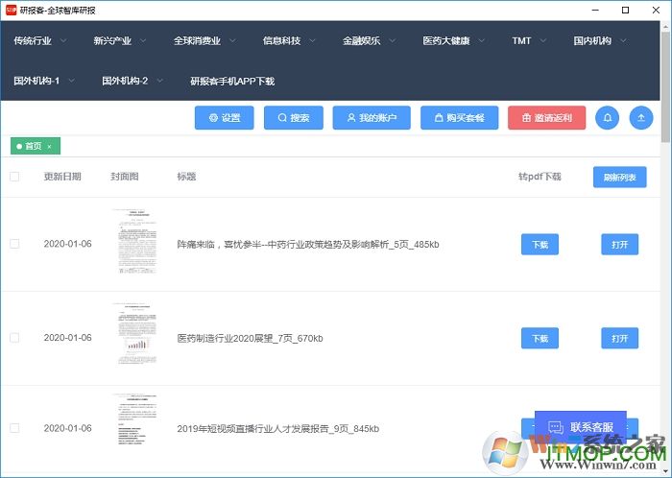Download the 医药制造行业2020展望 report

click(540, 339)
